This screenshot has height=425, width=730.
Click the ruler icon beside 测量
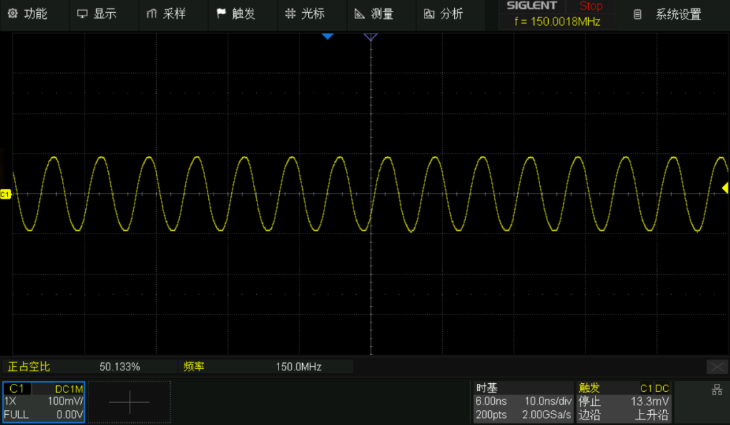(x=360, y=13)
